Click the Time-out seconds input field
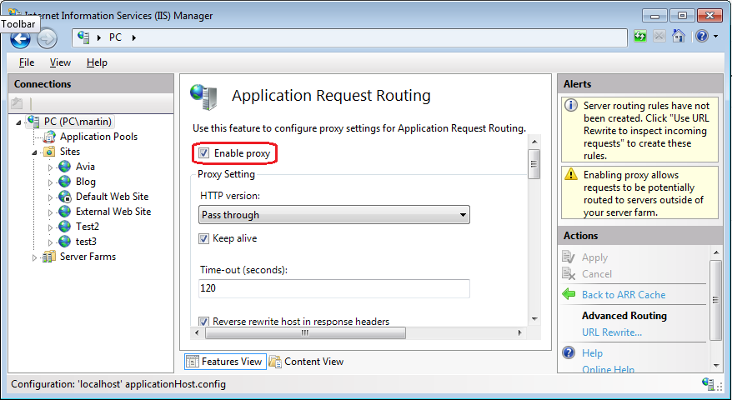Viewport: 732px width, 400px height. coord(334,288)
